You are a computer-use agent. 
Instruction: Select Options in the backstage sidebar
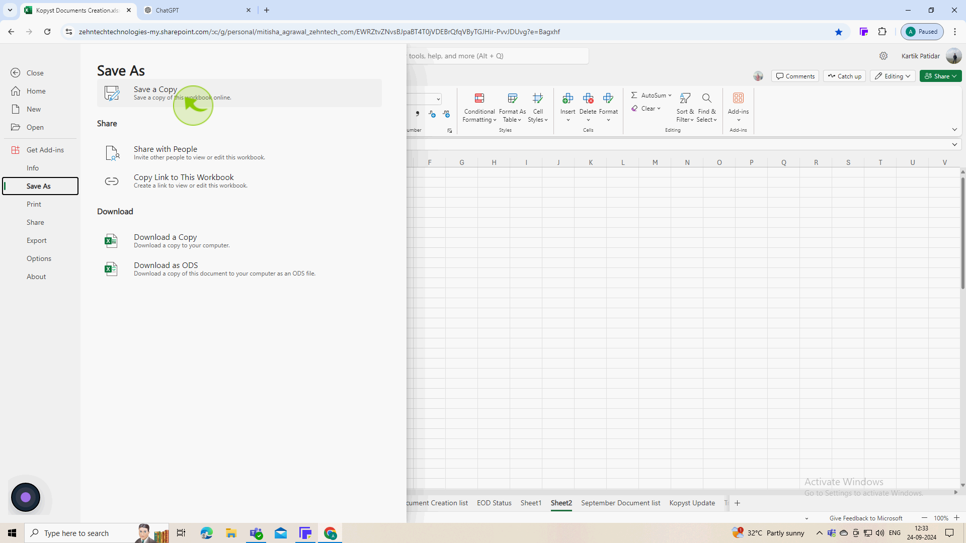40,258
